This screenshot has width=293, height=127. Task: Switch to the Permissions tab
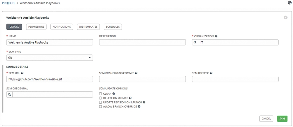[36, 27]
